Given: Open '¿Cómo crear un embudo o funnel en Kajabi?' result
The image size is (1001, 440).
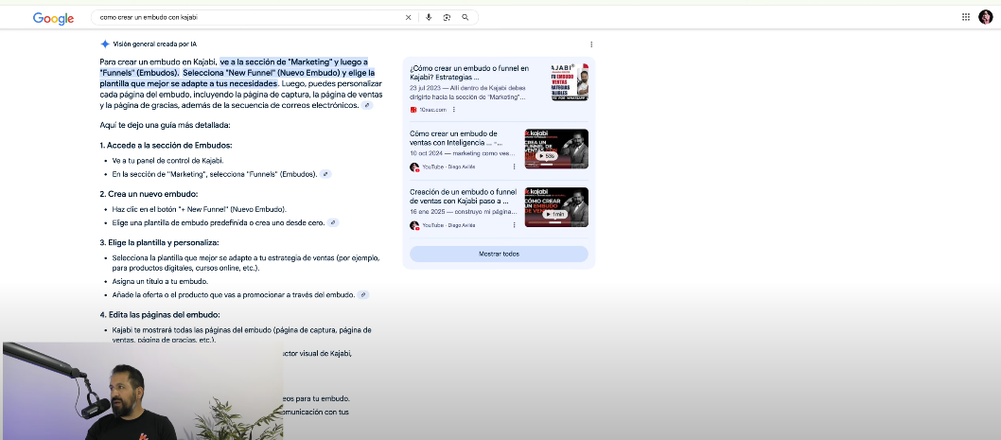Looking at the screenshot, I should 469,72.
